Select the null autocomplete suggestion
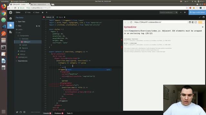This screenshot has width=206, height=115. (88, 70)
